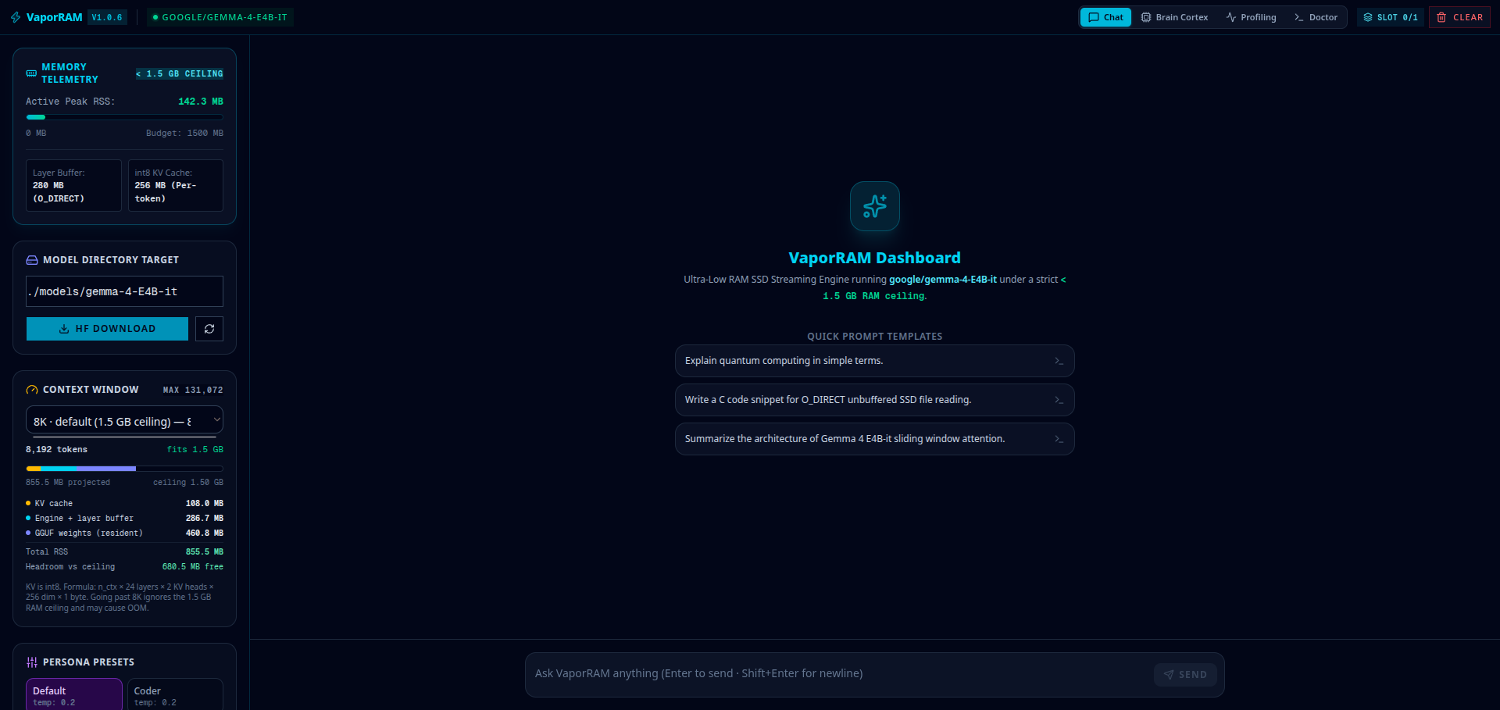Click the V1.0.6 version badge
The height and width of the screenshot is (710, 1500).
pyautogui.click(x=107, y=17)
